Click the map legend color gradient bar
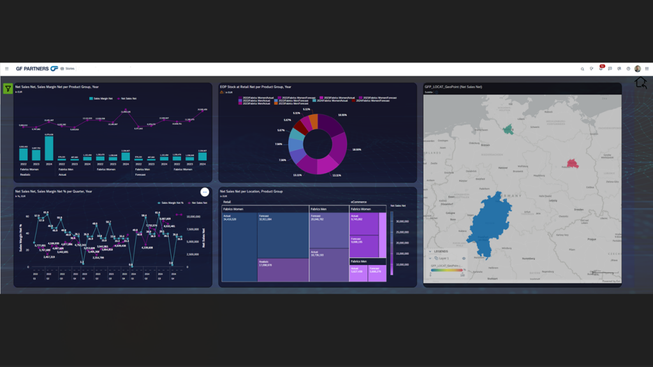653x367 pixels. point(446,270)
